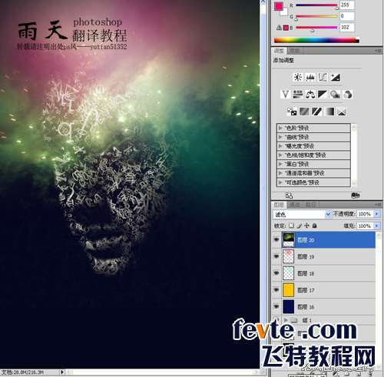
Task: Add a Brightness/Contrast adjustment
Action: coord(298,77)
